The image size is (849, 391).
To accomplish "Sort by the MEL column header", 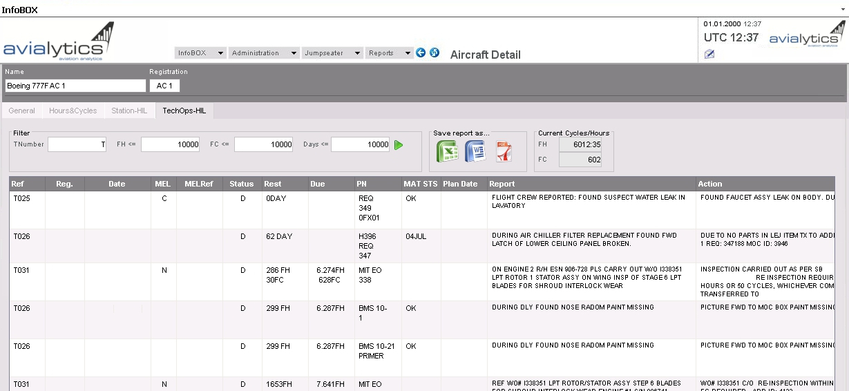I will (163, 184).
